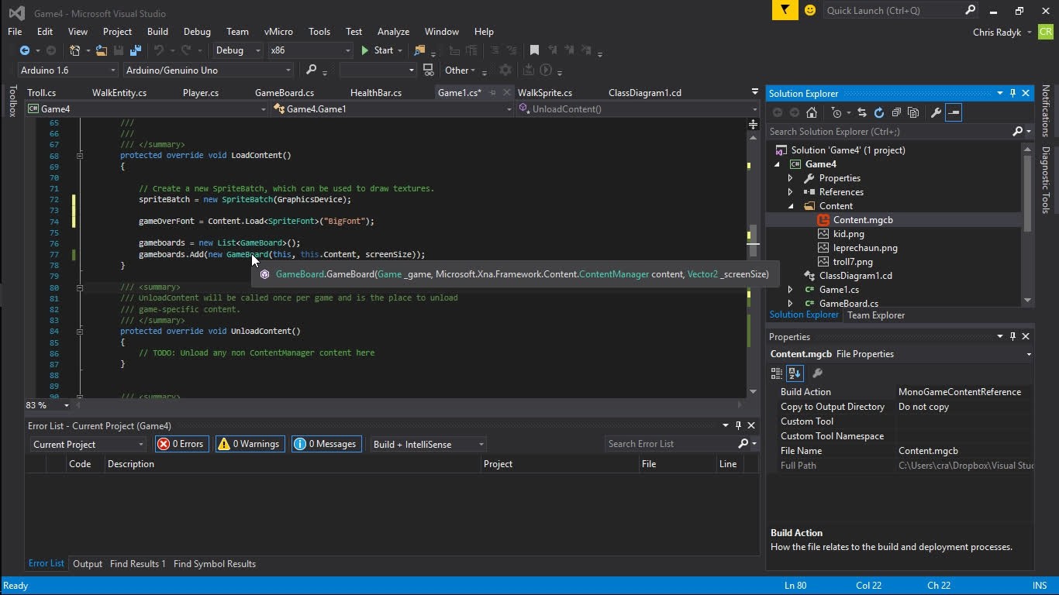
Task: Click the Save All toolbar icon
Action: pos(135,50)
